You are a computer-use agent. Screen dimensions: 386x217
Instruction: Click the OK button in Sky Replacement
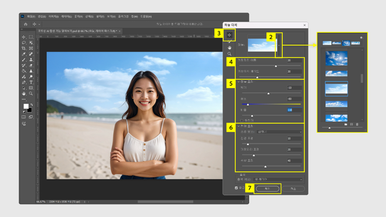coord(267,189)
